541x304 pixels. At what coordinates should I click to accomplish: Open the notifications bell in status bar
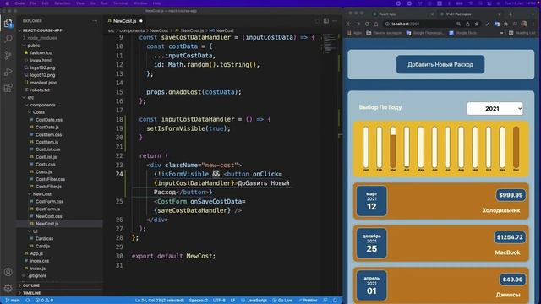(335, 301)
